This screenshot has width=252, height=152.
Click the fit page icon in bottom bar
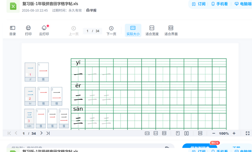tap(164, 133)
